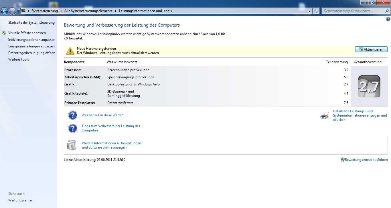Click the software box icon for online info
This screenshot has width=391, height=208.
click(x=72, y=145)
